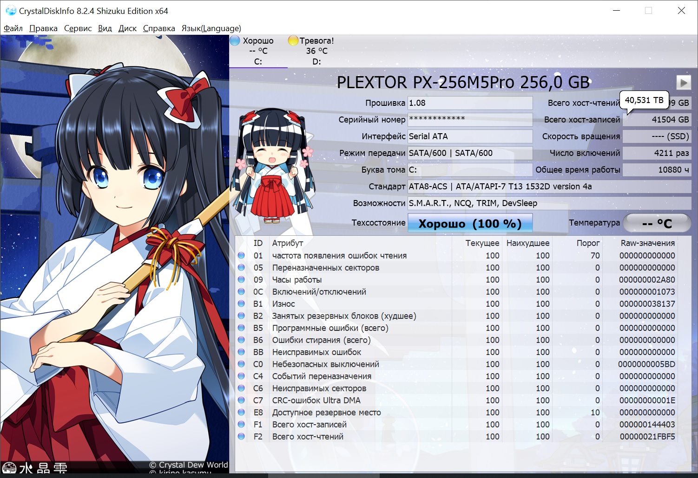Image resolution: width=698 pixels, height=478 pixels.
Task: Select row Небезопасных выключений
Action: [456, 364]
